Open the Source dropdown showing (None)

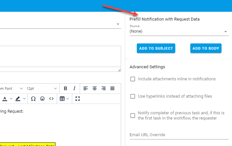[179, 32]
